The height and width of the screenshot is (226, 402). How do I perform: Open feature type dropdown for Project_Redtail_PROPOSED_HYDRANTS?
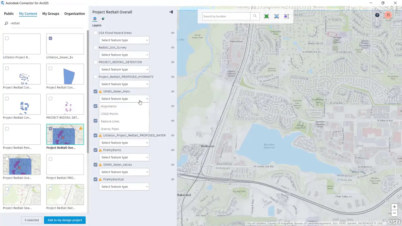(124, 84)
